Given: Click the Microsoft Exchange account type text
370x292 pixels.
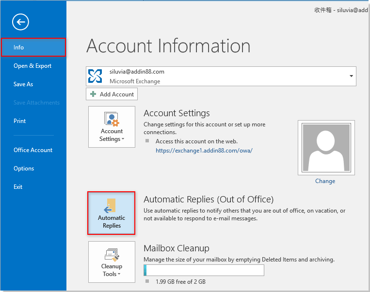Looking at the screenshot, I should [x=135, y=81].
